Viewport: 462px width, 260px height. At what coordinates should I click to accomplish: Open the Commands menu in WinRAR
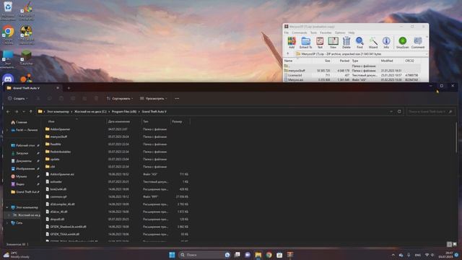pos(300,32)
